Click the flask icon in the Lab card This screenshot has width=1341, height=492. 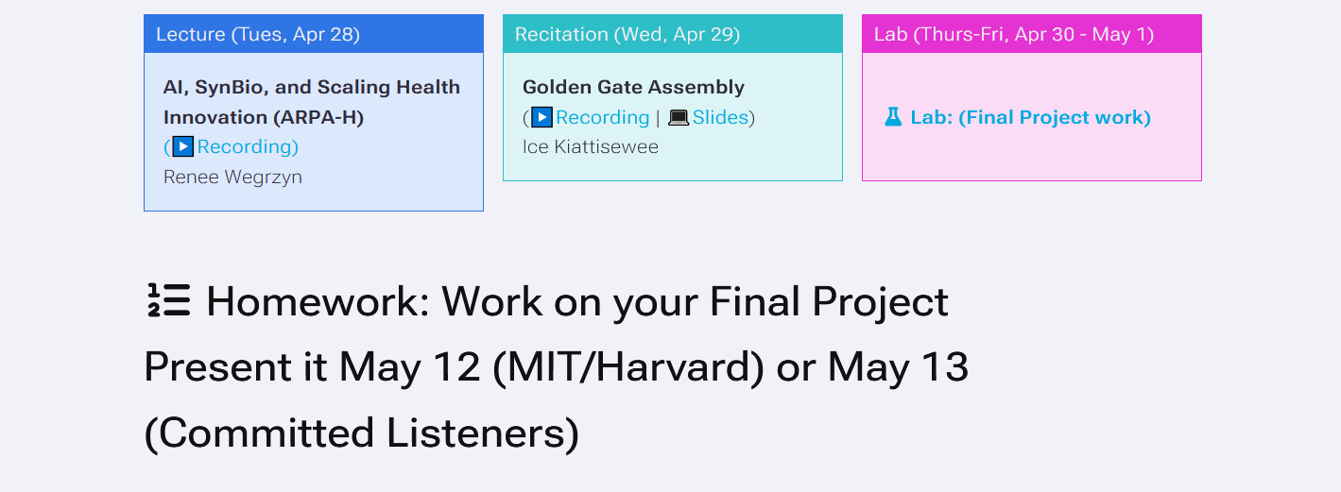click(x=893, y=117)
